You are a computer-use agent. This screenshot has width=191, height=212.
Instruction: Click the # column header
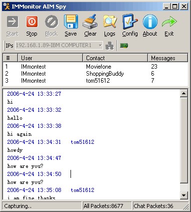[x=10, y=58]
